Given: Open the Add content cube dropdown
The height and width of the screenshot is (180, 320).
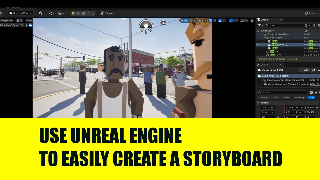Looking at the screenshot, I should [x=42, y=13].
